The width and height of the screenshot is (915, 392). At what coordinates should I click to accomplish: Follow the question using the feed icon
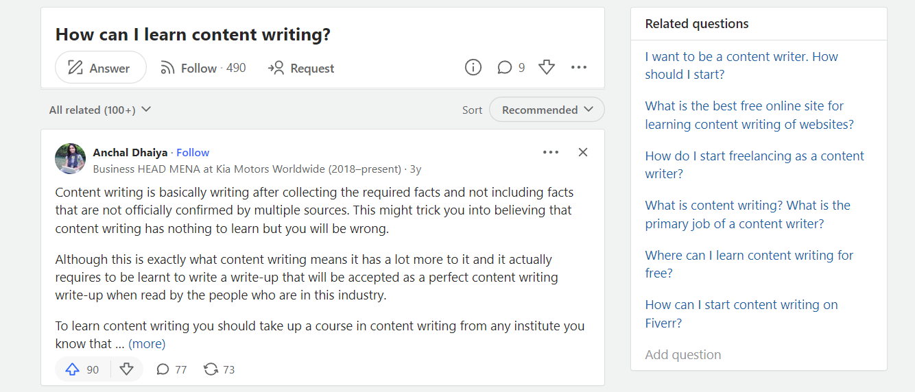168,68
